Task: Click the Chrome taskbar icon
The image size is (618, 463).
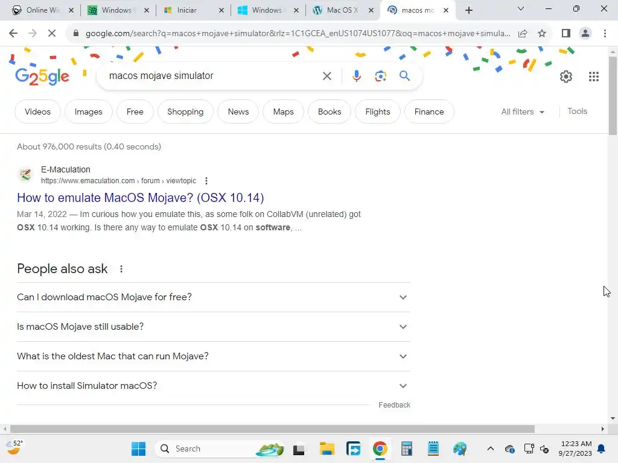Action: pos(380,449)
